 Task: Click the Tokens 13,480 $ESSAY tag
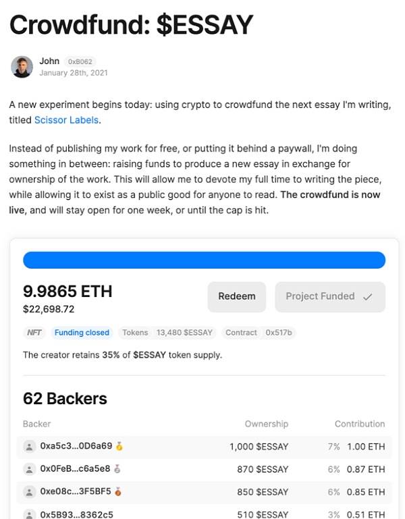coord(167,332)
